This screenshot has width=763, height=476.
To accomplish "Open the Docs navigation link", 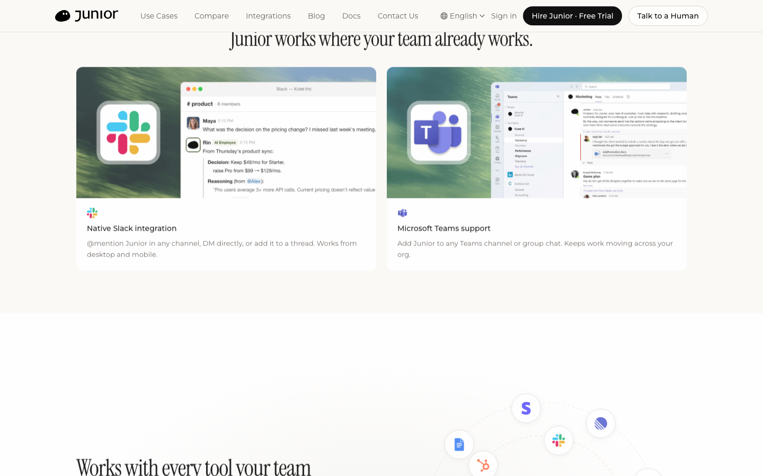I will pos(351,16).
